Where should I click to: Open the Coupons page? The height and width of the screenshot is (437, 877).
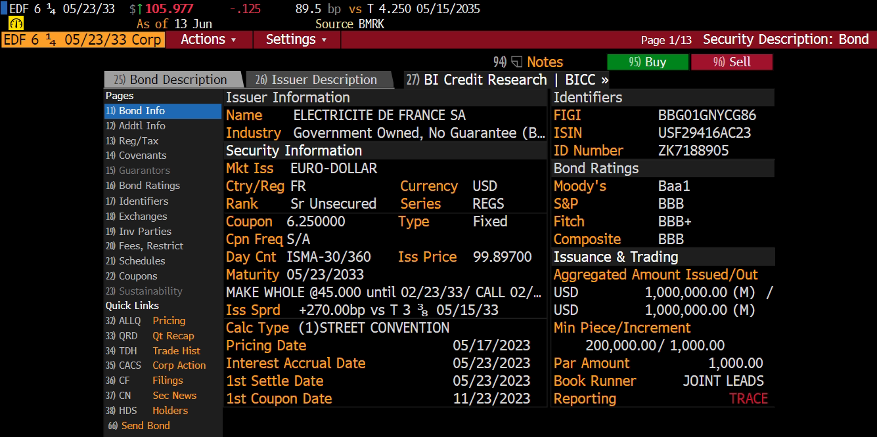click(131, 276)
